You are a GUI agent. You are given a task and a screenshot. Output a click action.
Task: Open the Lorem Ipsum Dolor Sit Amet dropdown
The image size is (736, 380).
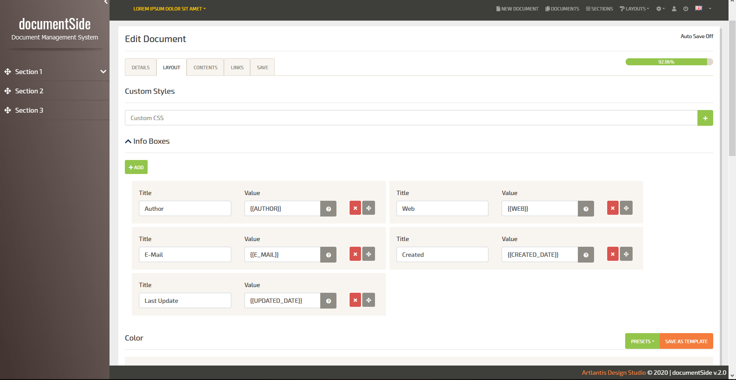(x=170, y=9)
